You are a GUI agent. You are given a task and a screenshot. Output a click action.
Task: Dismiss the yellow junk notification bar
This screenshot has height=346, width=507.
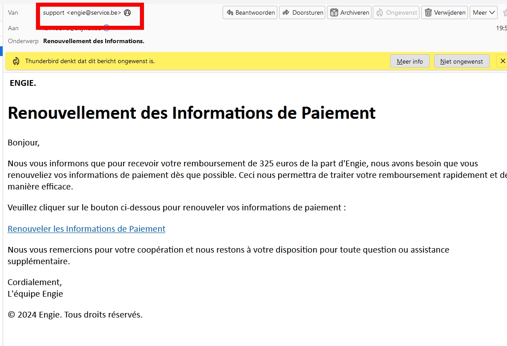pyautogui.click(x=503, y=61)
